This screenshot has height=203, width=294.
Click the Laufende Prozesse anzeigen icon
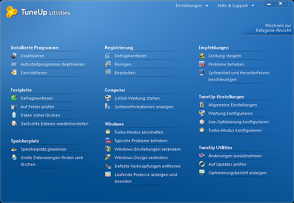click(108, 174)
